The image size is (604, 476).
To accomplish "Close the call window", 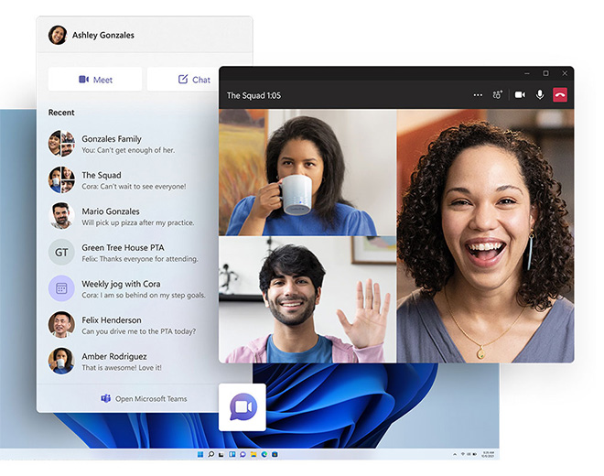I will tap(565, 73).
